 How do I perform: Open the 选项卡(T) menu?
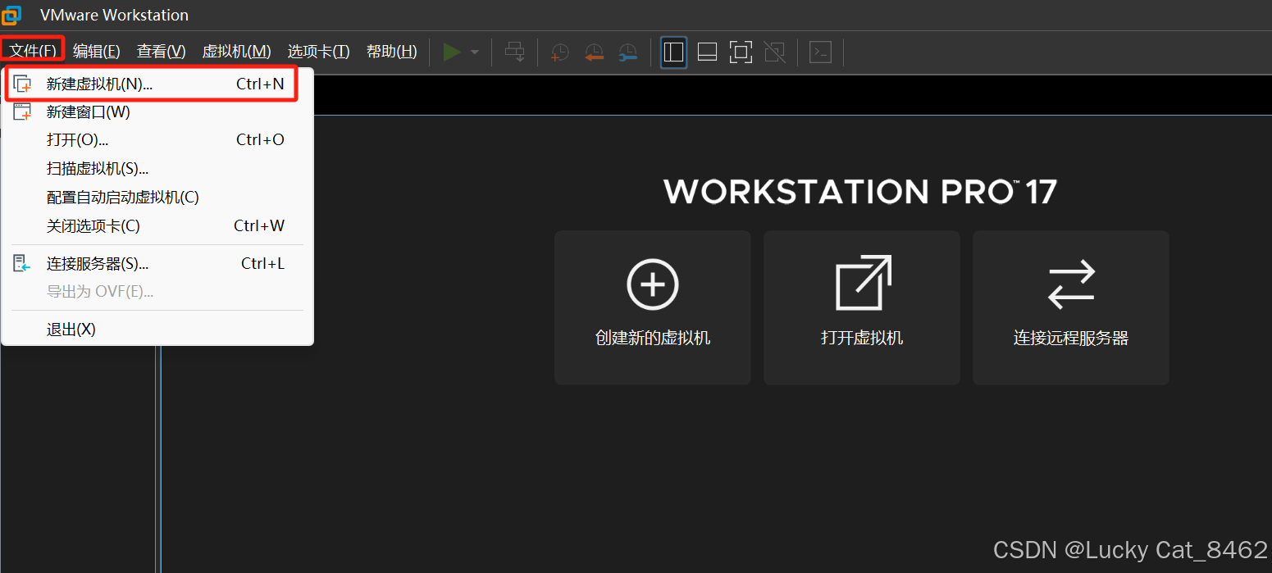click(x=318, y=52)
